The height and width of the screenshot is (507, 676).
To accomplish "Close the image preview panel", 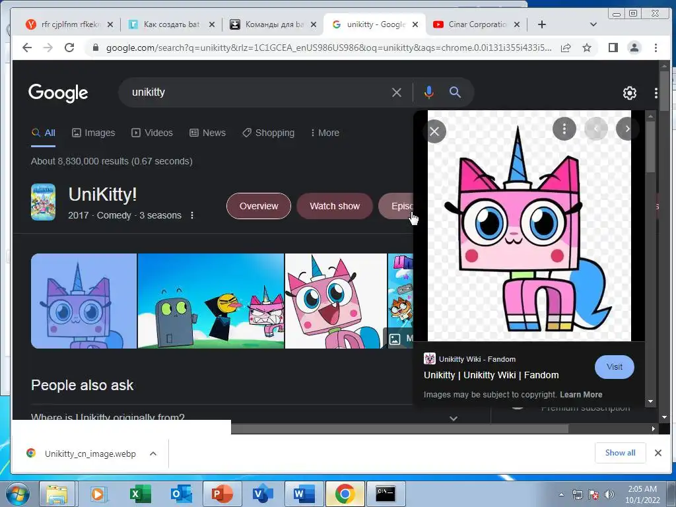I will click(x=434, y=131).
